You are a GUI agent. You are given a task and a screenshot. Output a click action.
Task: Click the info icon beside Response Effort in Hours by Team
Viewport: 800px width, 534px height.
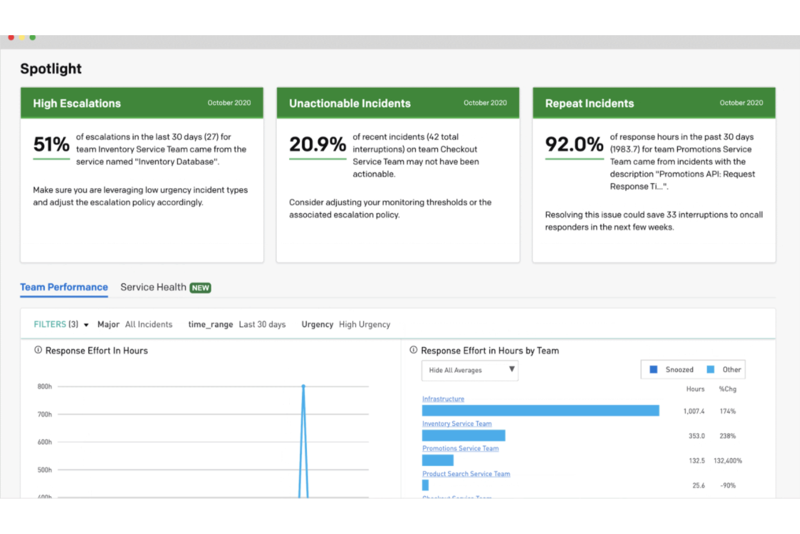click(413, 350)
